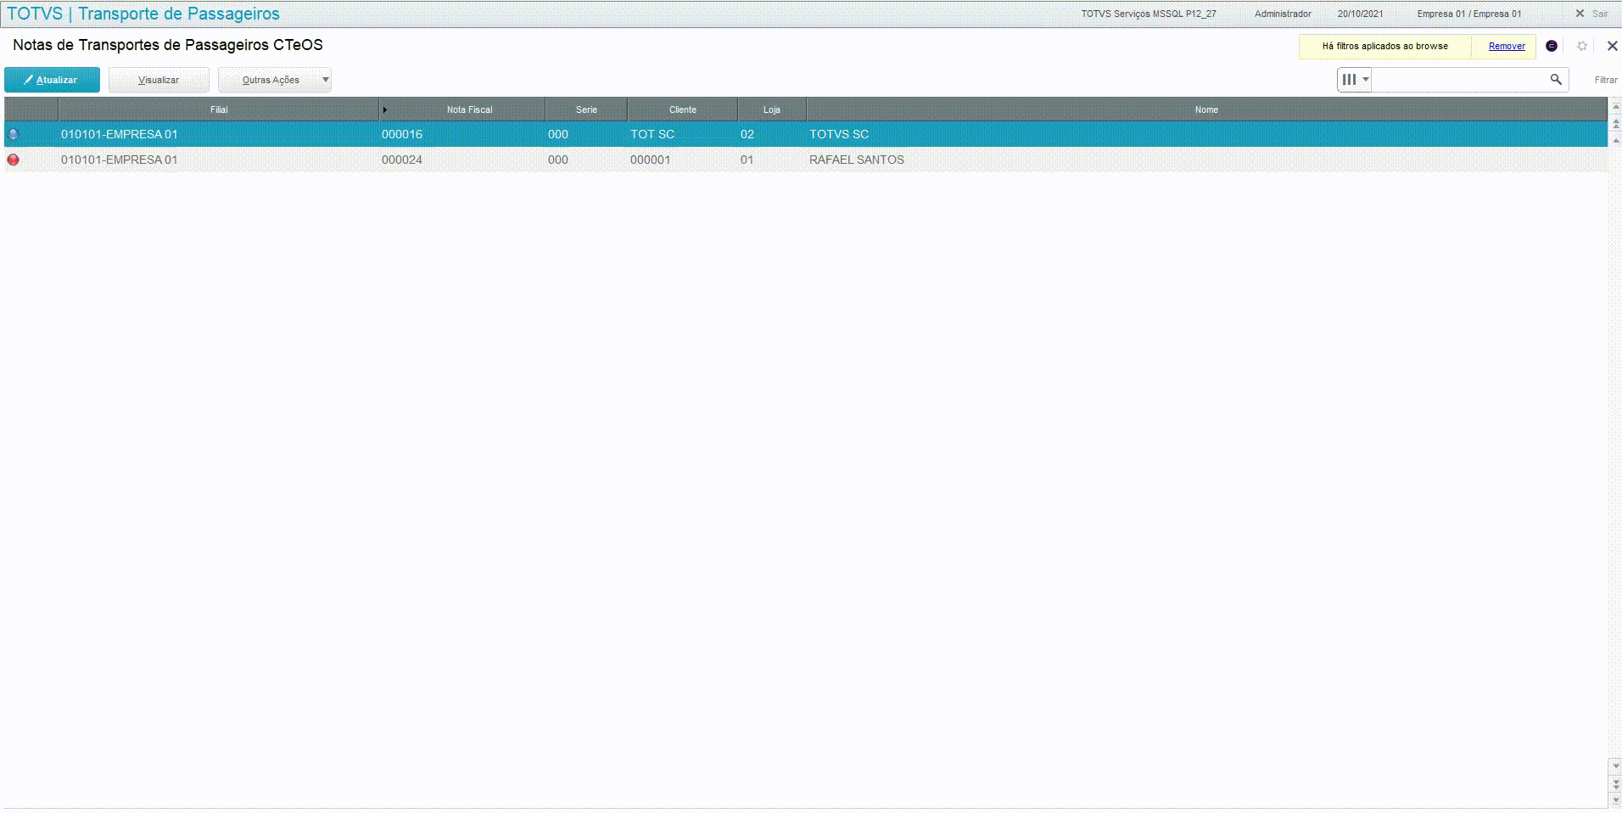This screenshot has height=813, width=1622.
Task: Page up using double-up scroll arrow
Action: [1615, 124]
